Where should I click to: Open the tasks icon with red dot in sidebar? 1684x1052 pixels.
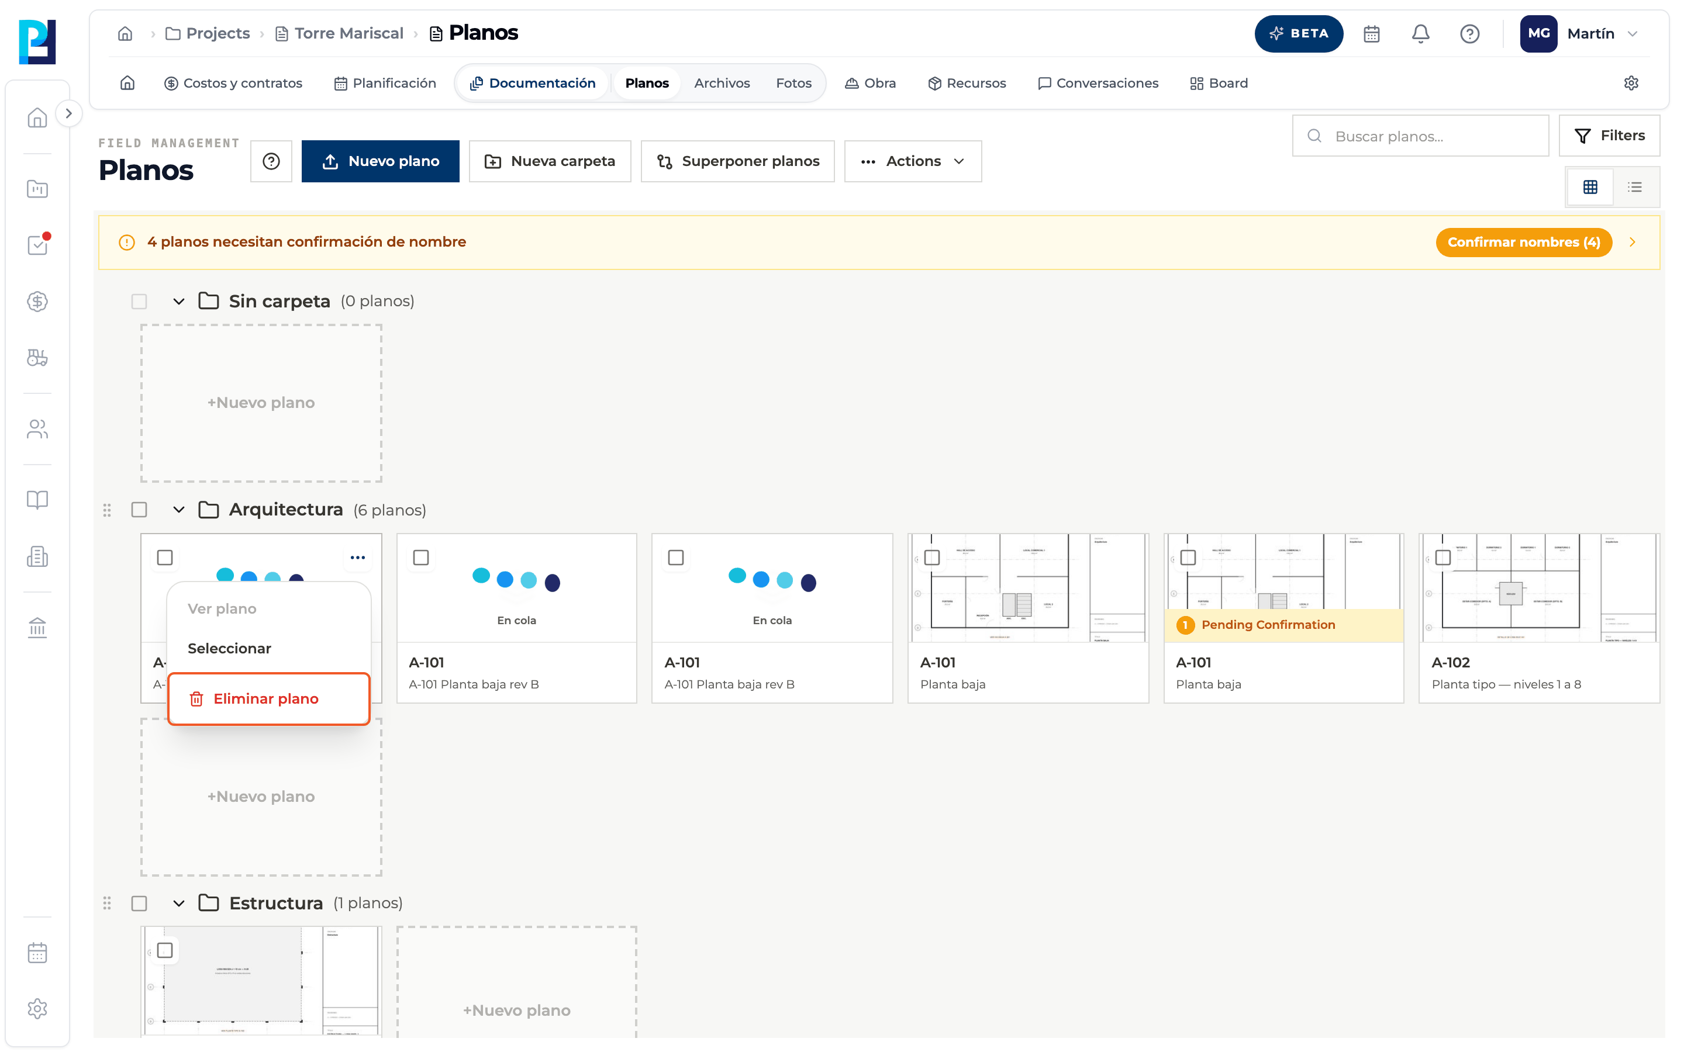coord(37,244)
